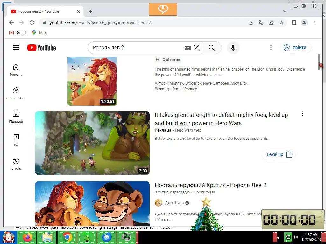
Task: Open the Hero Wars ad thumbnail
Action: pos(92,143)
